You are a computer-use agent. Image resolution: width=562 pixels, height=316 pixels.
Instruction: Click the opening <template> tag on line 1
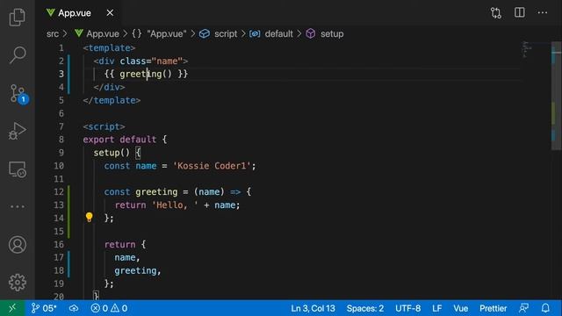(x=109, y=48)
